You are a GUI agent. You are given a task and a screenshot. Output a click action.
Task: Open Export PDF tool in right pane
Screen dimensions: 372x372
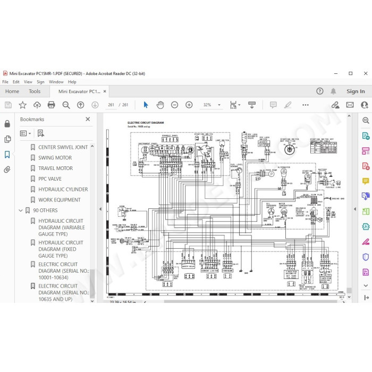pos(366,136)
